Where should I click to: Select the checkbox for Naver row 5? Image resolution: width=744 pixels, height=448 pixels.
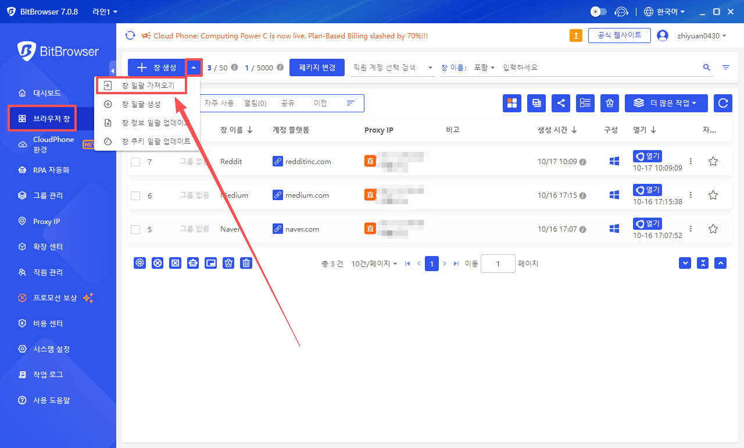[x=135, y=229]
